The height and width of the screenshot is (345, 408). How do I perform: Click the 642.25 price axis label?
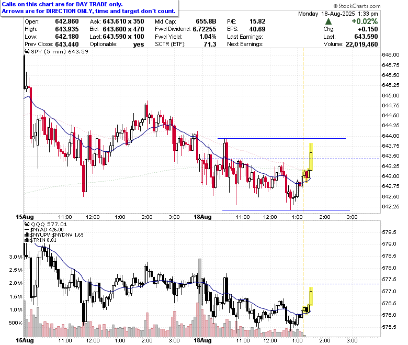tap(391, 206)
